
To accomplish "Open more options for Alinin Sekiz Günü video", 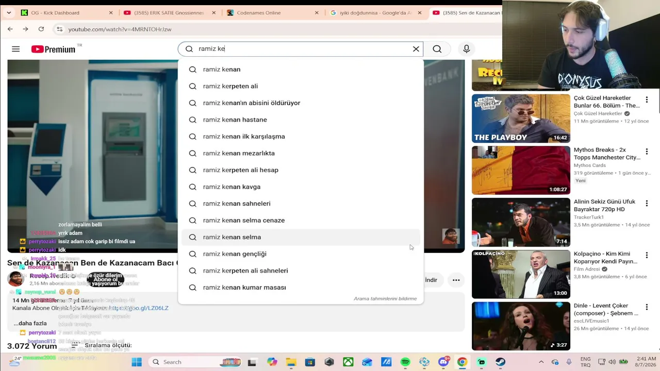I will [647, 204].
